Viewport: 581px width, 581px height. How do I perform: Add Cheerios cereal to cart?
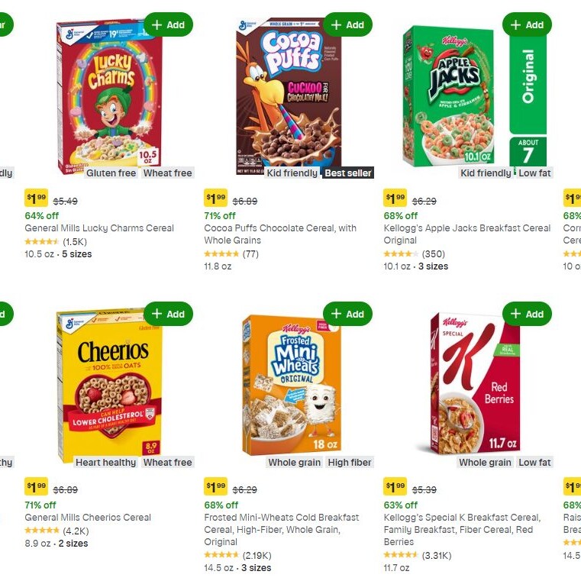tap(168, 314)
